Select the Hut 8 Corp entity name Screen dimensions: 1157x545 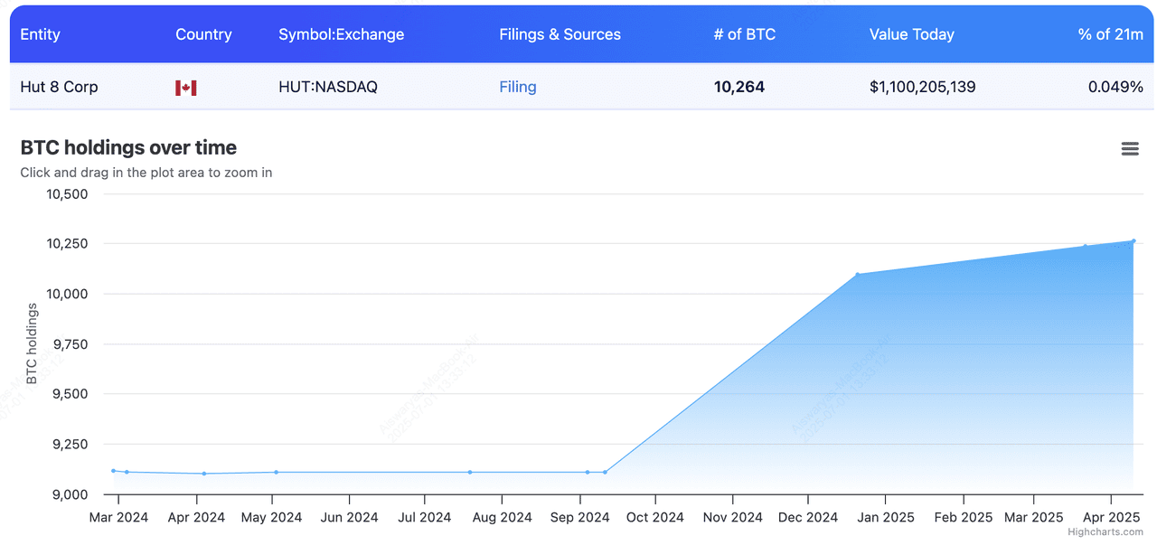click(x=59, y=87)
